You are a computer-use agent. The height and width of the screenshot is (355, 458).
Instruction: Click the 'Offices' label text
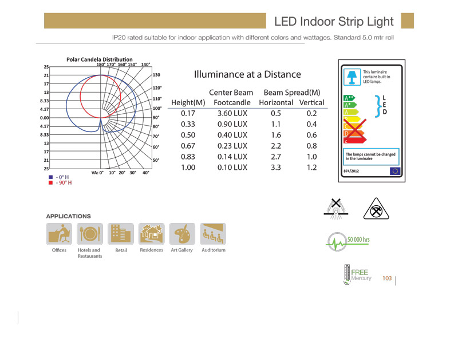click(x=59, y=250)
